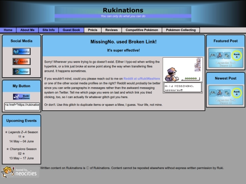Viewport: 246px width, 184px height.
Task: Open the Featured Post thumbnail
Action: (x=225, y=58)
